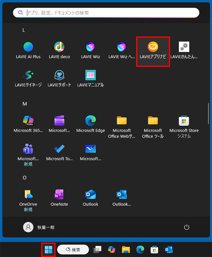
Task: Open 秋葉一郎 user account menu
Action: pyautogui.click(x=39, y=227)
